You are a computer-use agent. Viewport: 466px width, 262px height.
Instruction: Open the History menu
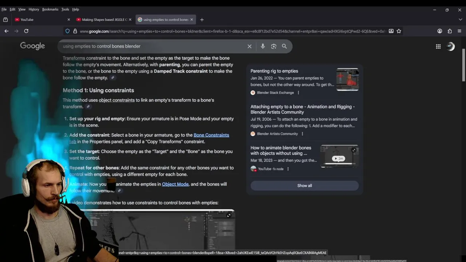pos(33,9)
